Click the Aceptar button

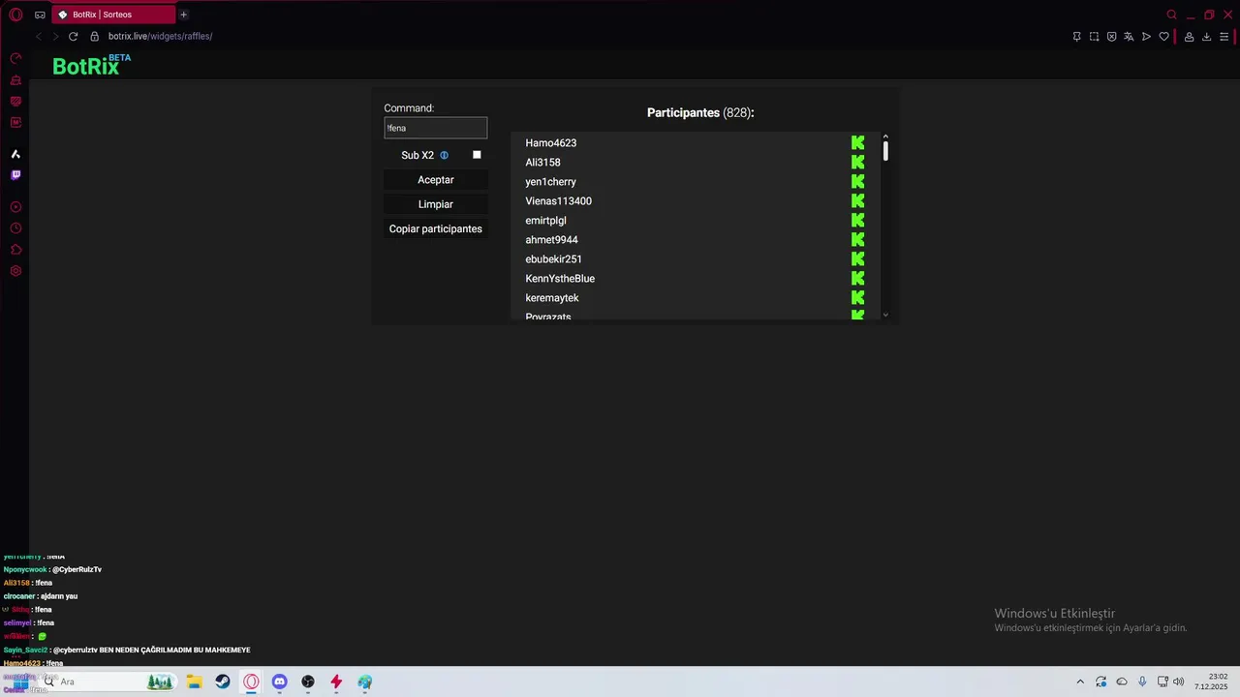(x=435, y=180)
